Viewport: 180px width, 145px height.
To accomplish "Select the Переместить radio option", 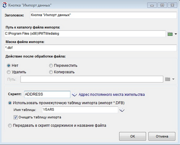I will [x=51, y=66].
